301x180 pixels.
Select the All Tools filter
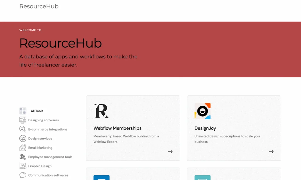(x=37, y=111)
